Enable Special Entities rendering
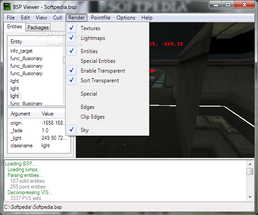The height and width of the screenshot is (215, 258). pyautogui.click(x=107, y=61)
